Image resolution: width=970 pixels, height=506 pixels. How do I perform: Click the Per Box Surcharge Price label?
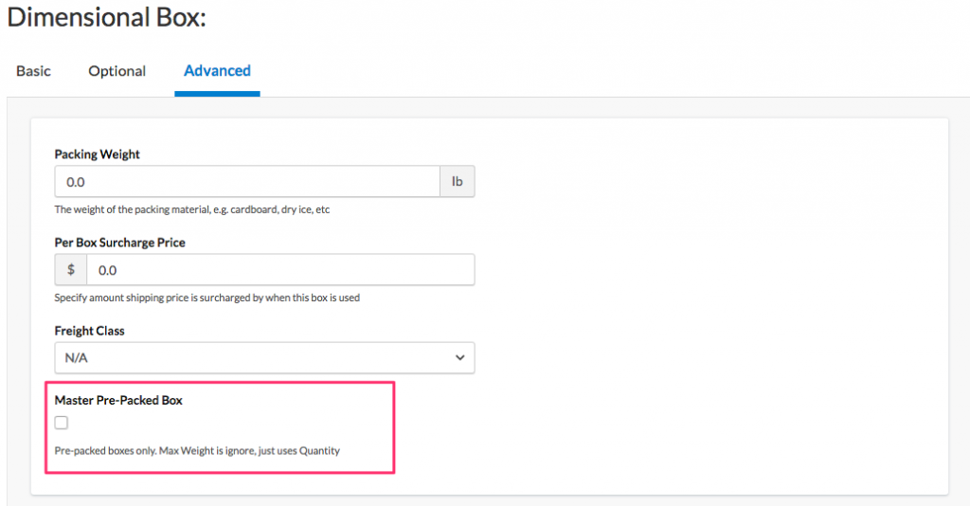120,243
